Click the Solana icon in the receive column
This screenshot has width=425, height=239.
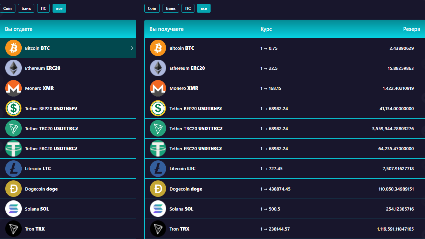(158, 209)
